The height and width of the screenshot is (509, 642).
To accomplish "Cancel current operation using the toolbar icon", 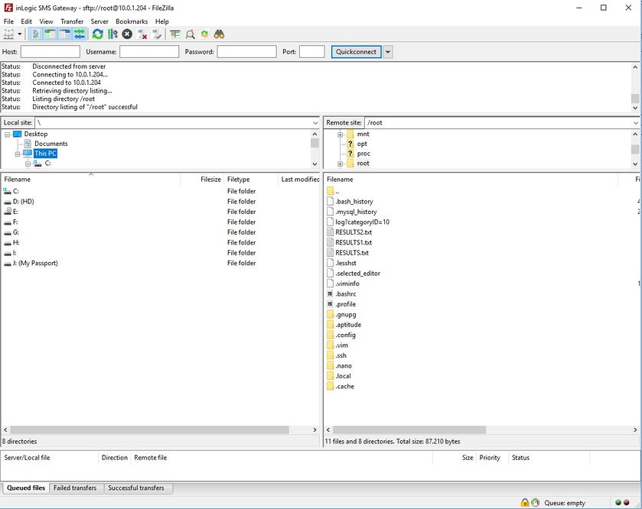I will [x=127, y=34].
